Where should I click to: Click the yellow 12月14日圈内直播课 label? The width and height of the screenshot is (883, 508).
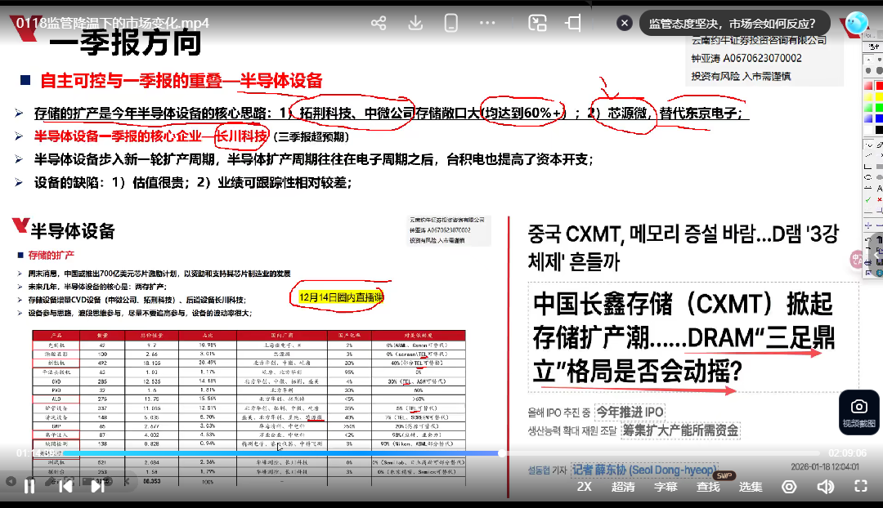tap(341, 297)
